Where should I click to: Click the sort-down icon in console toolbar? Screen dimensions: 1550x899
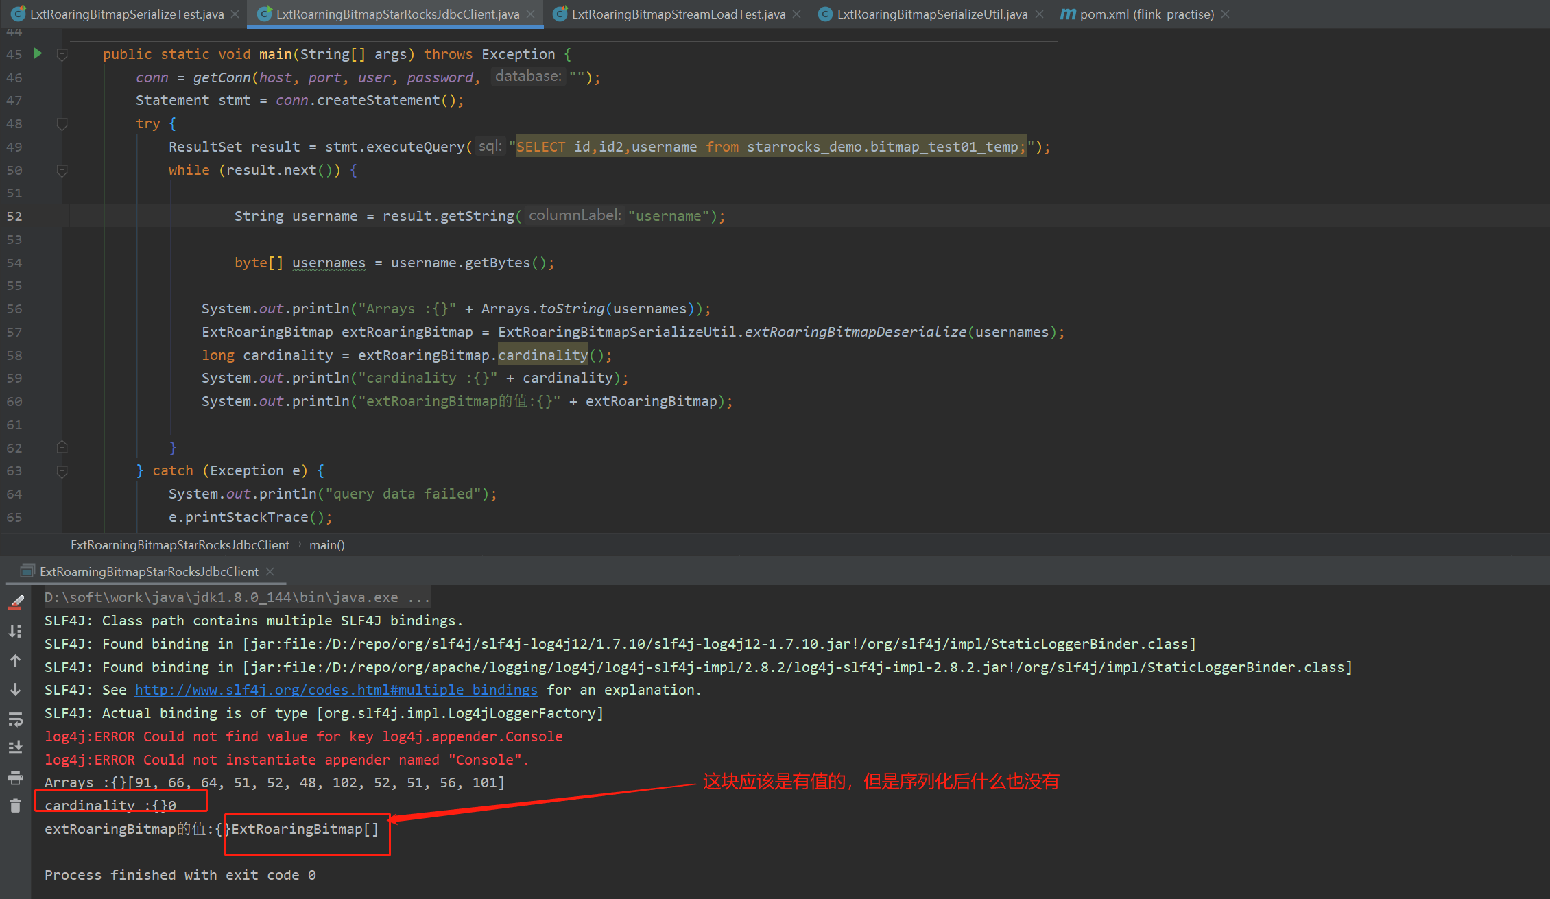[15, 631]
